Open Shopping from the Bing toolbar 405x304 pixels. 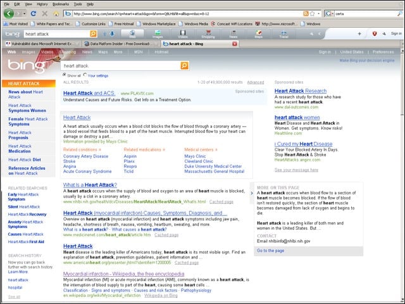coord(208,34)
